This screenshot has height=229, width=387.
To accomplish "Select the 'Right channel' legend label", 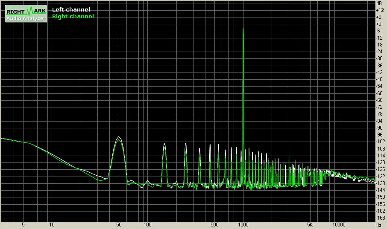I will click(x=73, y=17).
